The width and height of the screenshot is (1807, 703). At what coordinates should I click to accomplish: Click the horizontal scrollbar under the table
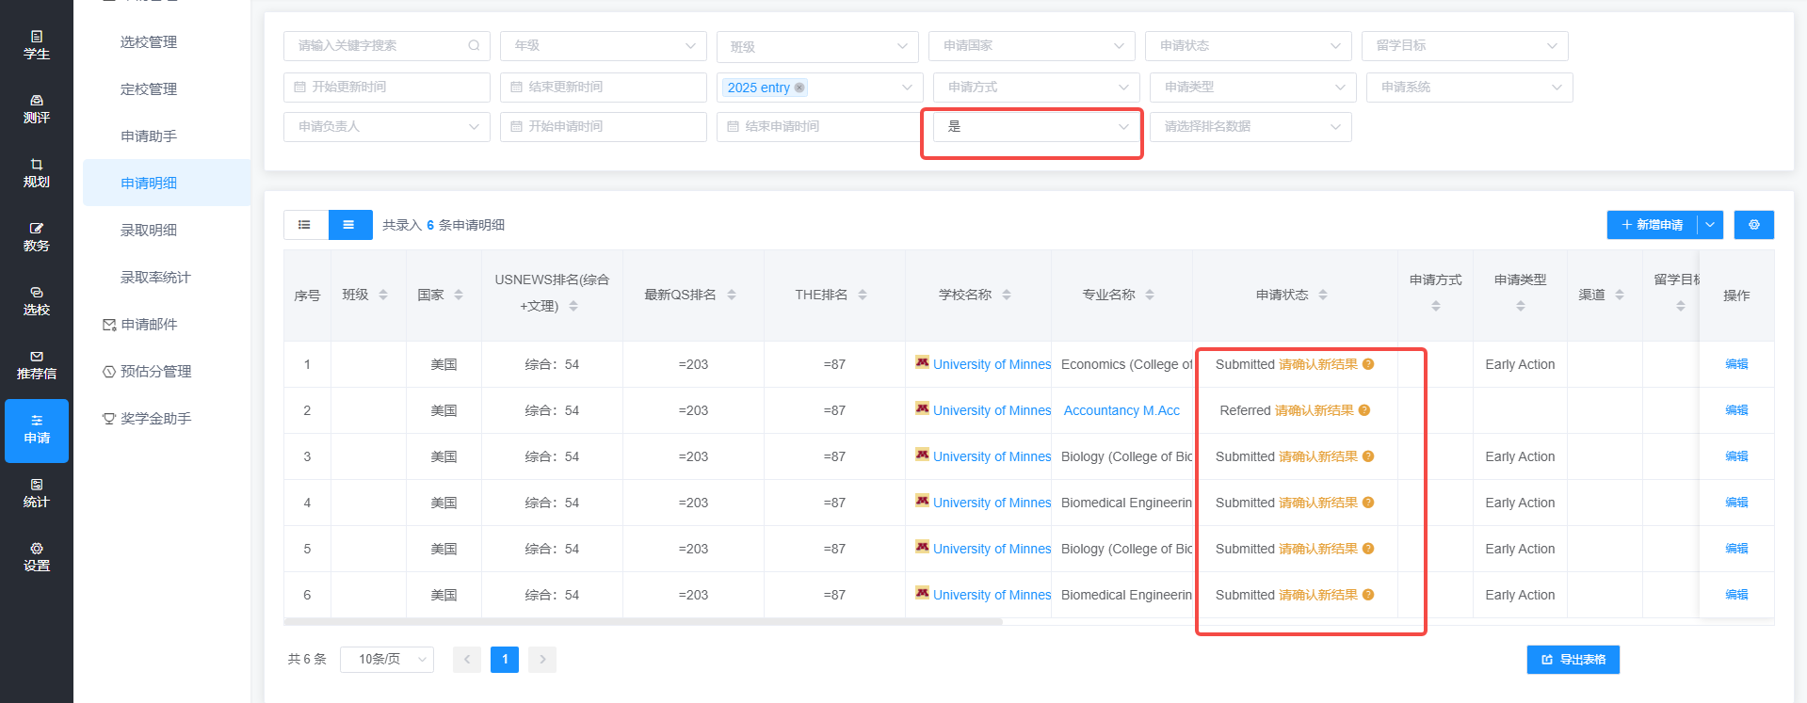point(643,621)
